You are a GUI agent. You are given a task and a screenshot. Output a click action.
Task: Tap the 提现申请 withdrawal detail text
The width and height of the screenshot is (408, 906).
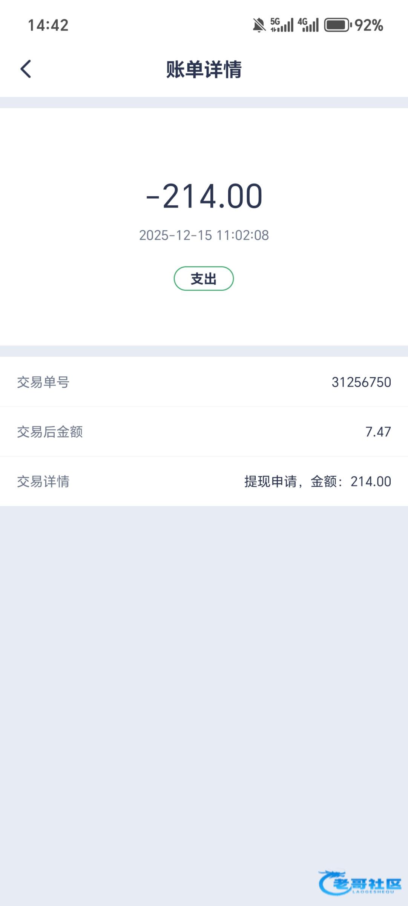tap(271, 481)
